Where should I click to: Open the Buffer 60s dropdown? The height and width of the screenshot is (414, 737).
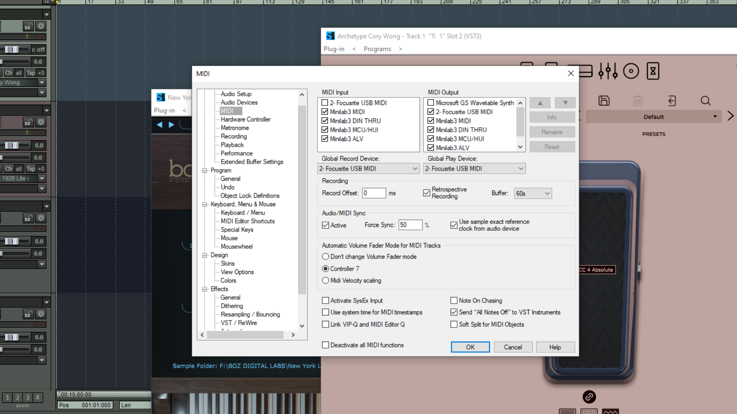[533, 194]
